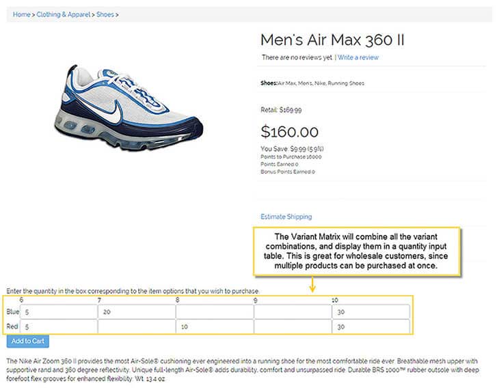This screenshot has width=499, height=390.
Task: Select Red size 8 quantity field
Action: tap(215, 326)
